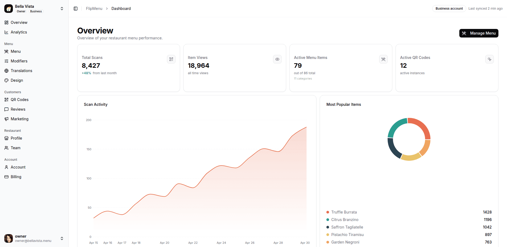Click the Pistachio Tiramisu legend row
Screen dimensions: 507x247
pyautogui.click(x=409, y=235)
